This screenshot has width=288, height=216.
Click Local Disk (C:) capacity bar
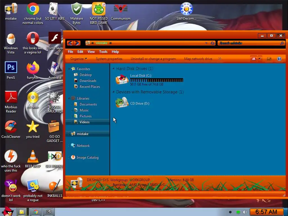point(156,80)
